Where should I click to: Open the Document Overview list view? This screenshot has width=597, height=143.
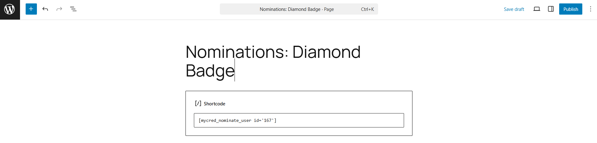73,9
